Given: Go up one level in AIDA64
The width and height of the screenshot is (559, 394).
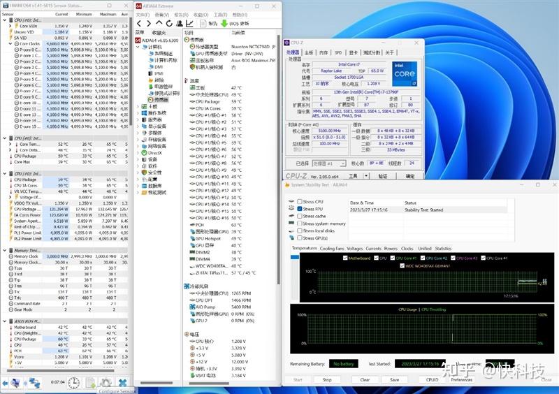Looking at the screenshot, I should pos(159,24).
